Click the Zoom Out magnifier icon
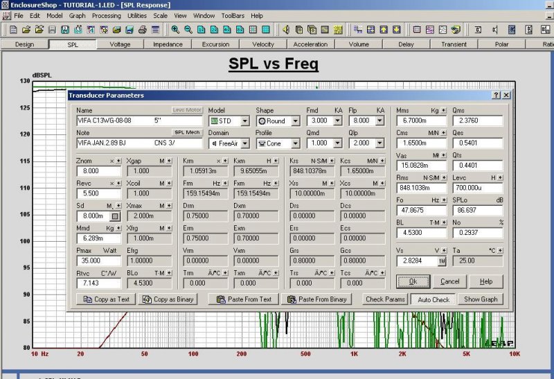Screen dimensions: 554x379 coord(188,30)
